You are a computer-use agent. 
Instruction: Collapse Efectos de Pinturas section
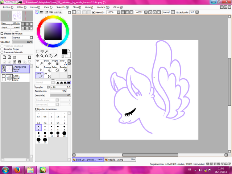(2, 34)
